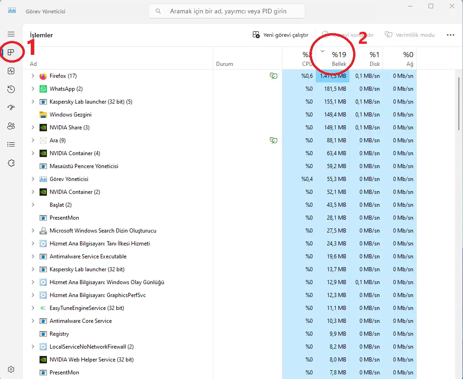Image resolution: width=463 pixels, height=379 pixels.
Task: Select Hizmet Ana Bilgisayarı: GraphicsPerfSvc row
Action: (x=220, y=295)
